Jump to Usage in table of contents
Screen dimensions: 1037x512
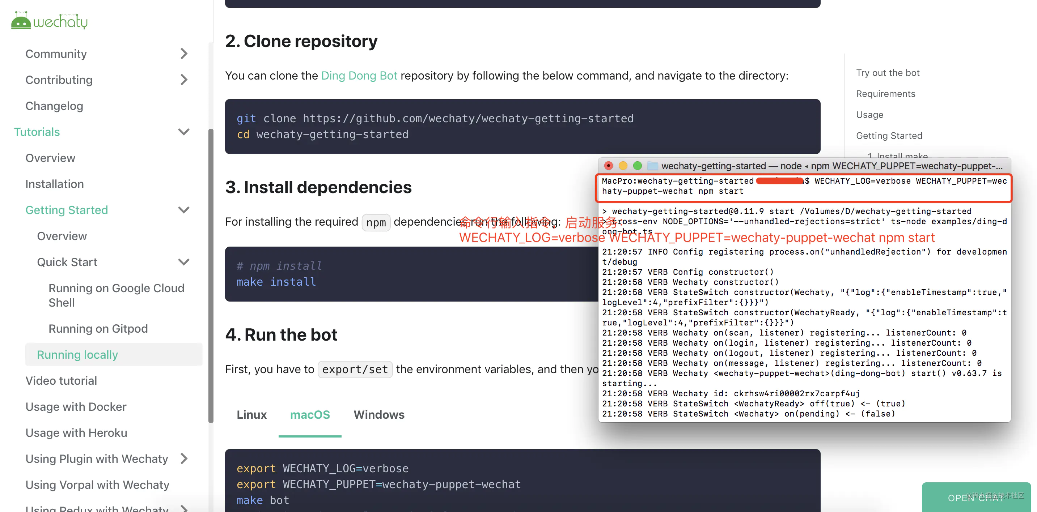pyautogui.click(x=869, y=115)
